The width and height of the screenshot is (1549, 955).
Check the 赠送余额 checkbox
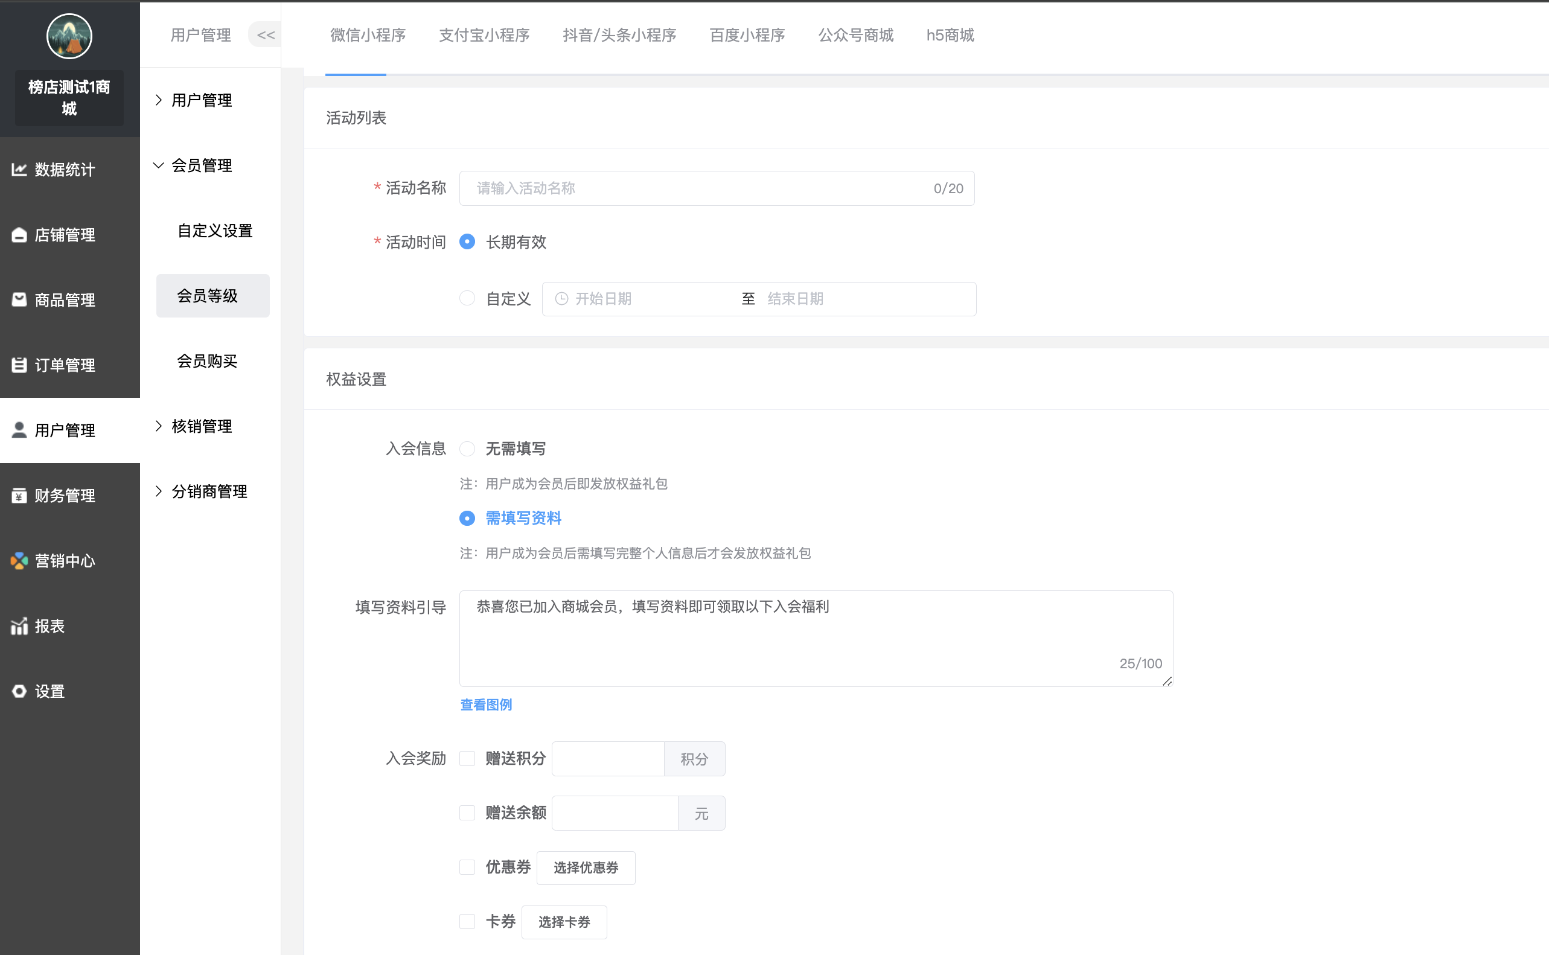pyautogui.click(x=467, y=813)
